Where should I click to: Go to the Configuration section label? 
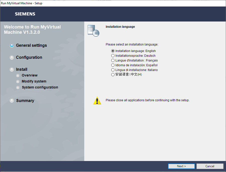pyautogui.click(x=29, y=57)
